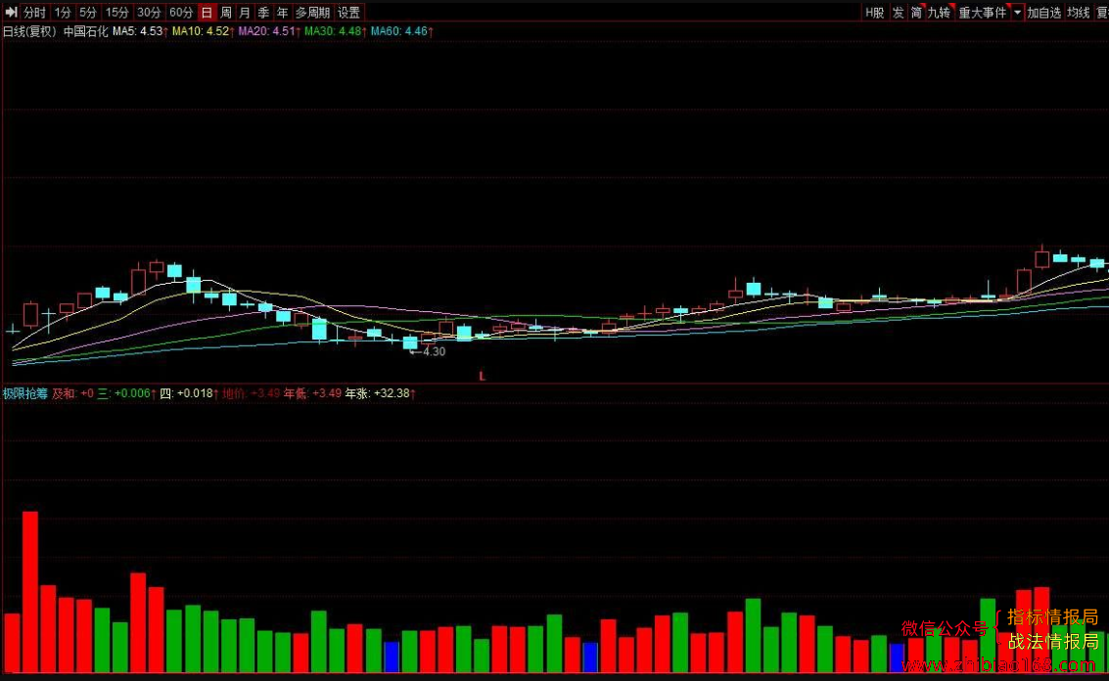The image size is (1109, 681).
Task: Click the 发 button in top toolbar
Action: click(x=899, y=12)
